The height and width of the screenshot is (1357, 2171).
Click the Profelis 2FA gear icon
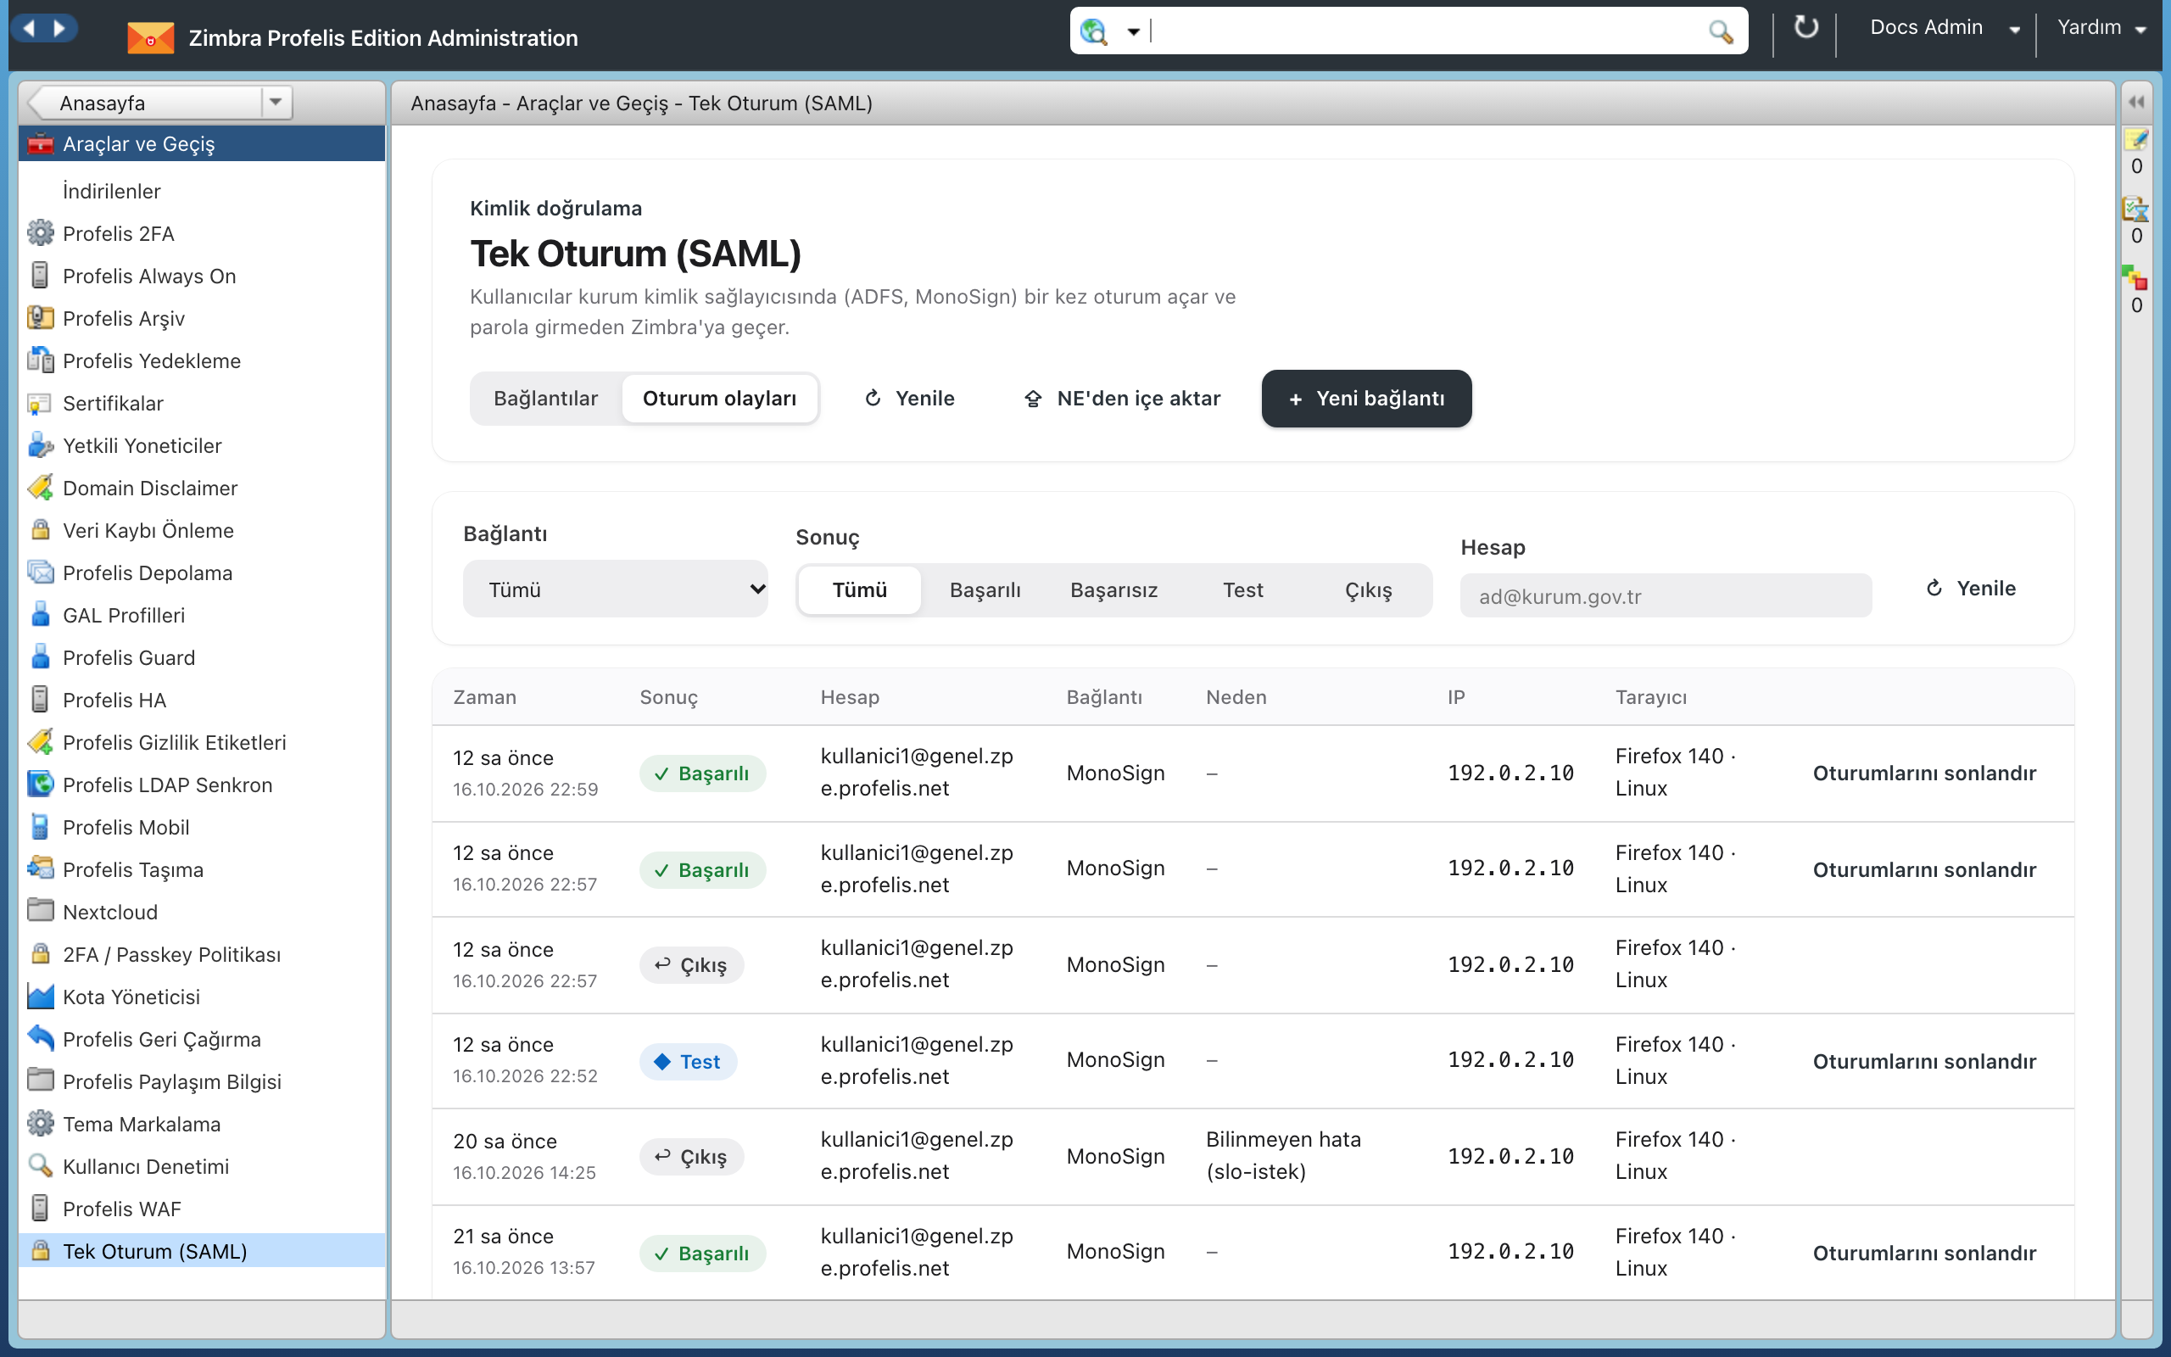[41, 233]
